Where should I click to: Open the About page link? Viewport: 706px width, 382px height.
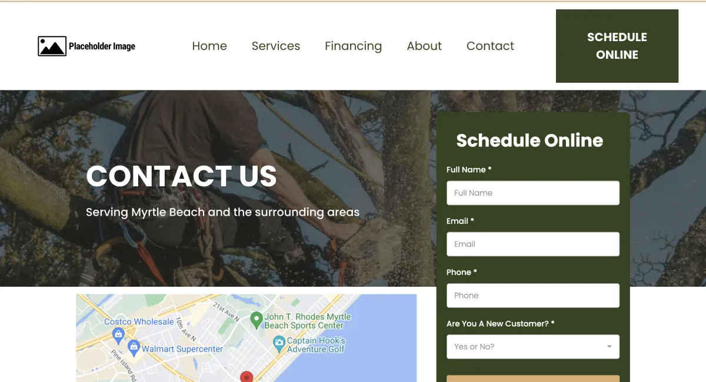(x=424, y=46)
